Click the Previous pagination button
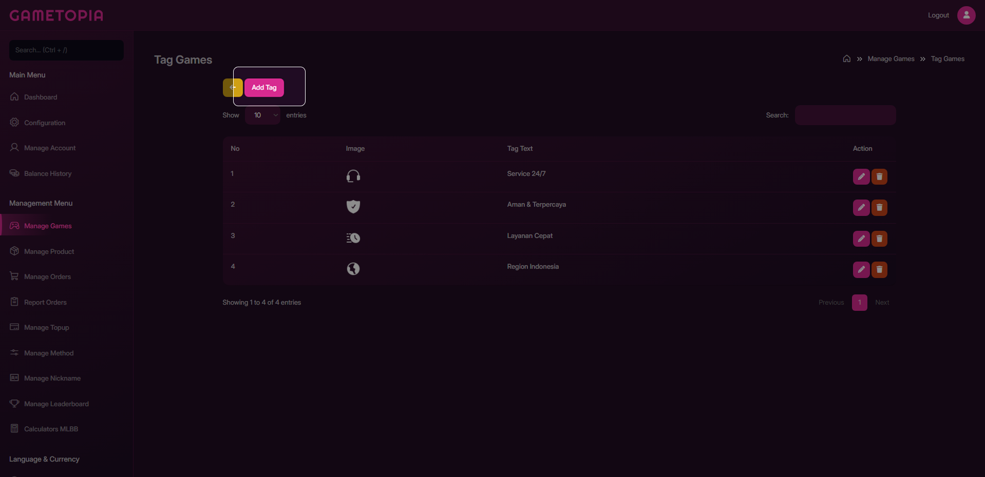The image size is (985, 477). (x=831, y=303)
